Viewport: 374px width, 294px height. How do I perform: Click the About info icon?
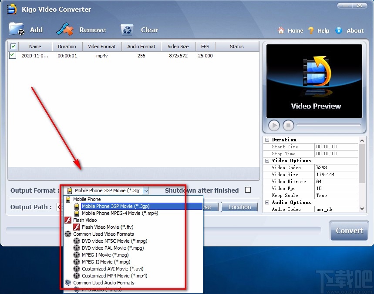[339, 30]
